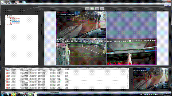
Task: Open the green app in Windows taskbar
Action: [x=13, y=94]
